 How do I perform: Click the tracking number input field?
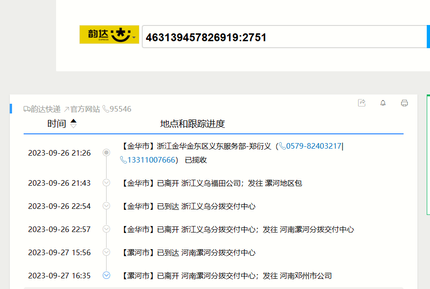coord(285,37)
